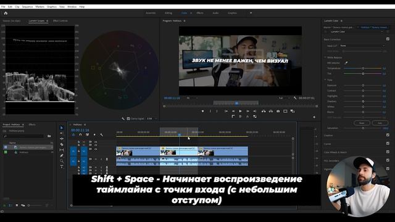
Task: Adjust the Saturation slider
Action: click(x=363, y=128)
